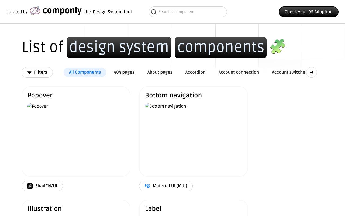
Task: Click the 'components' heading highlight
Action: 220,47
